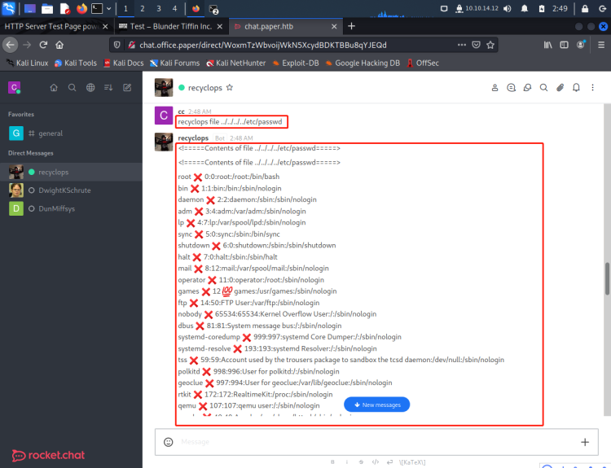This screenshot has width=611, height=468.
Task: Open OffSec bookmark
Action: click(x=422, y=63)
